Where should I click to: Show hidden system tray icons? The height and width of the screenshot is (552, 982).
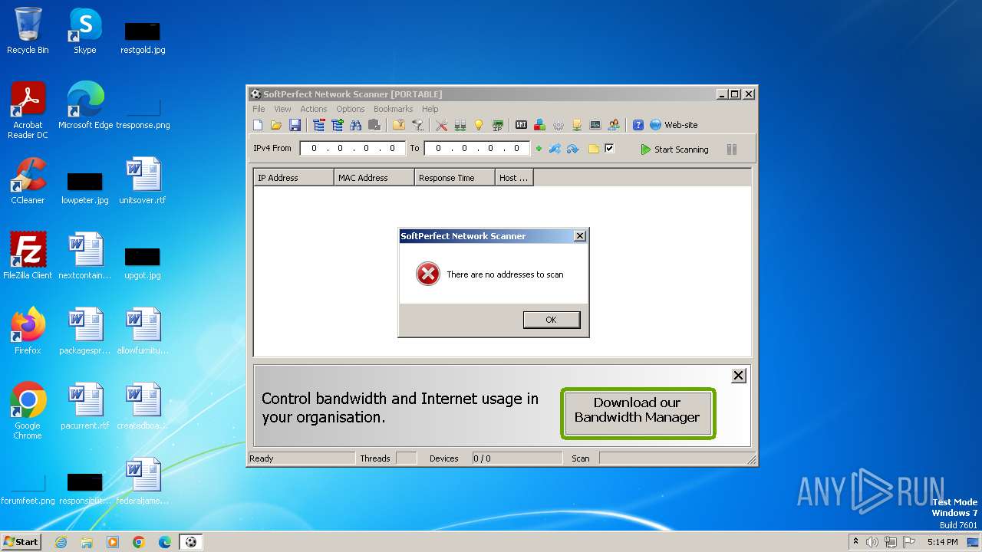tap(855, 541)
